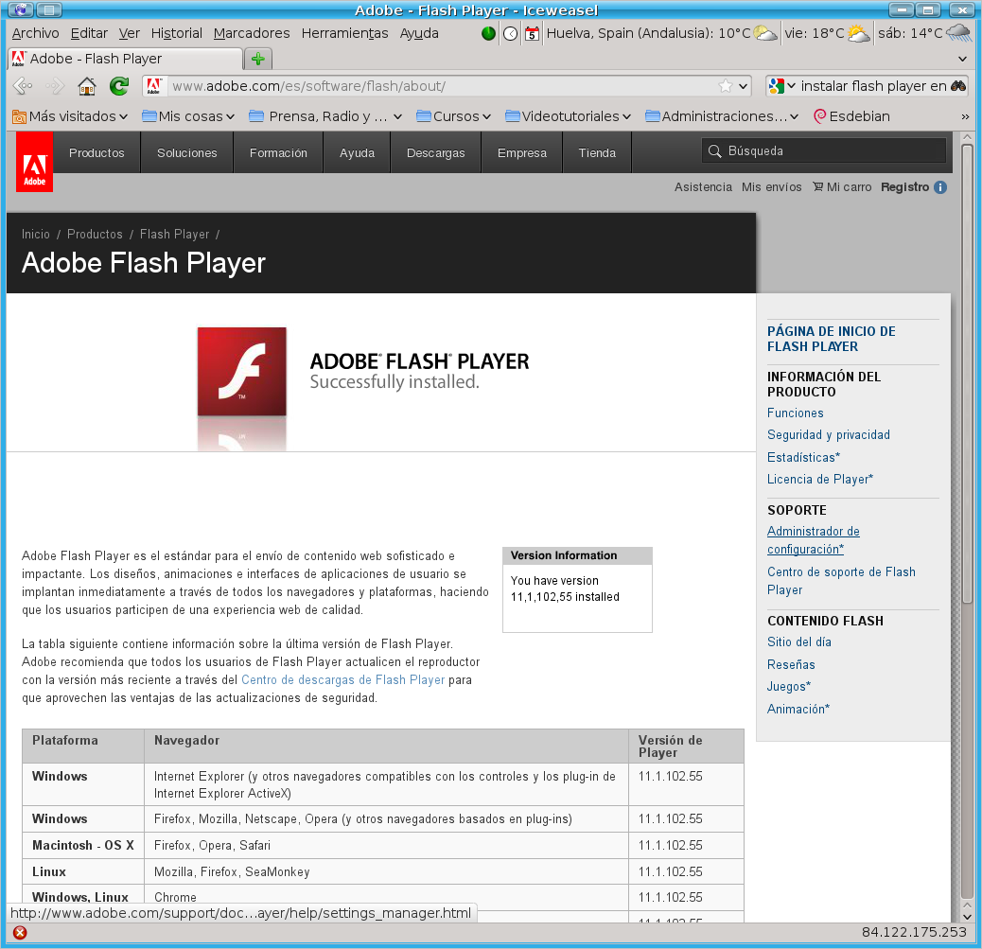Bookmark this page with the star icon

click(726, 86)
